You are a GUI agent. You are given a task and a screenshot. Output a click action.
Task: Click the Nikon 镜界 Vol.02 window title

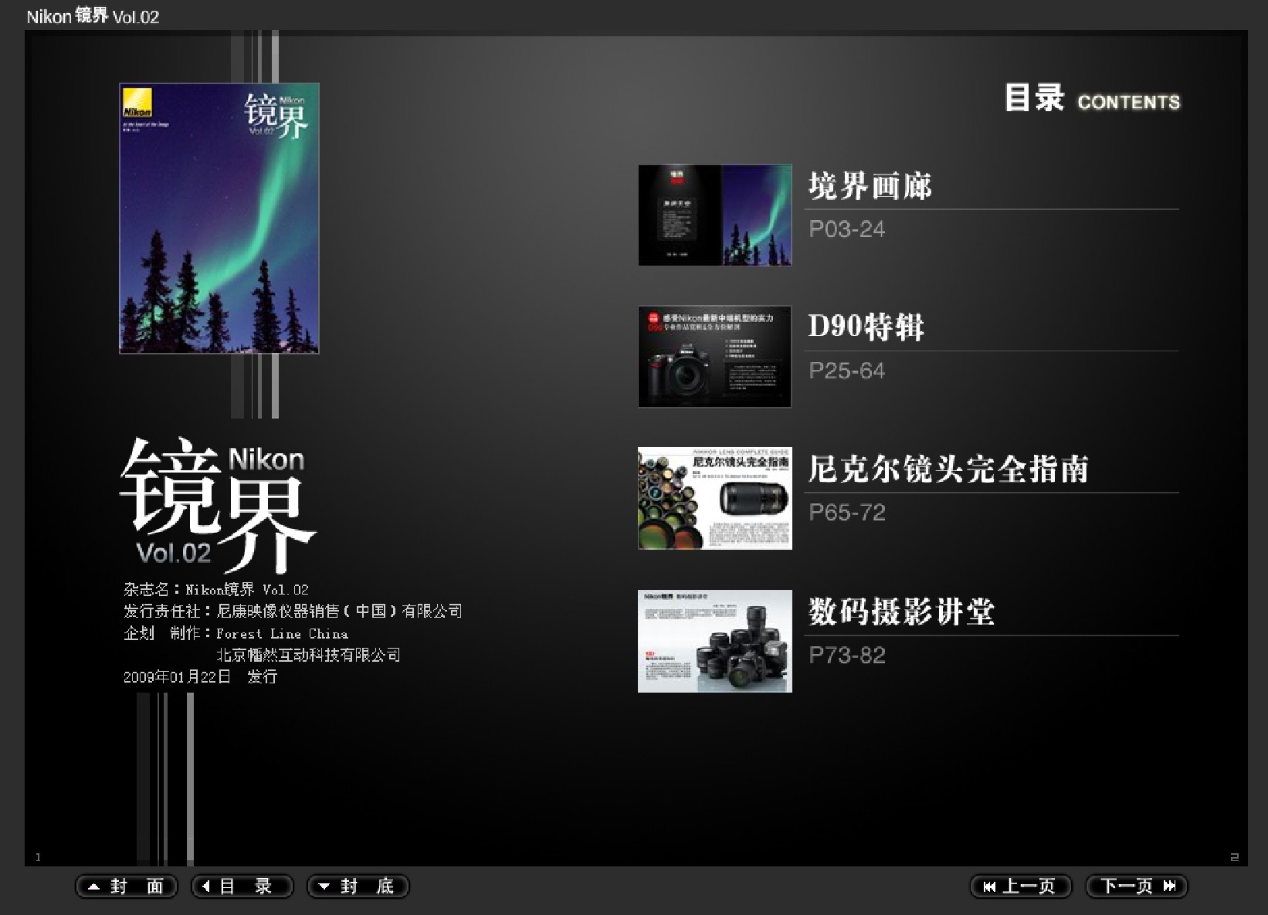coord(93,16)
